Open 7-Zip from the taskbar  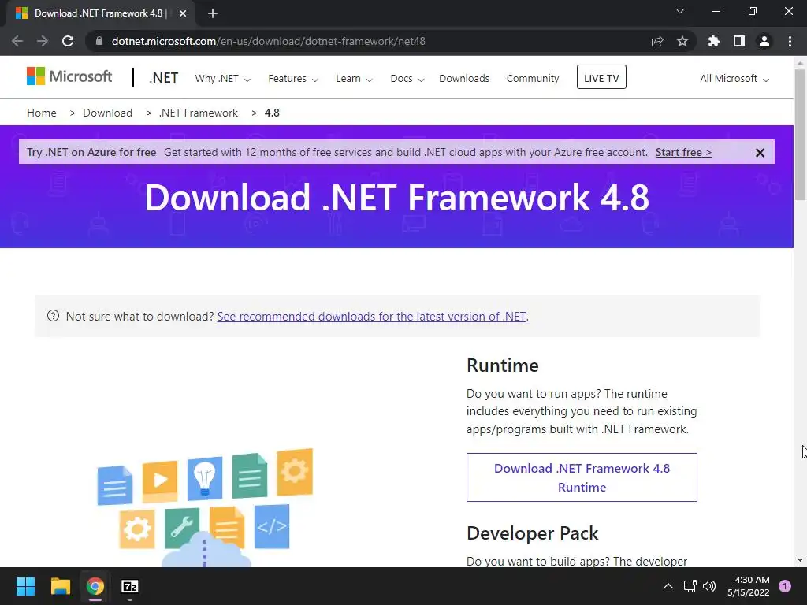[x=130, y=586]
